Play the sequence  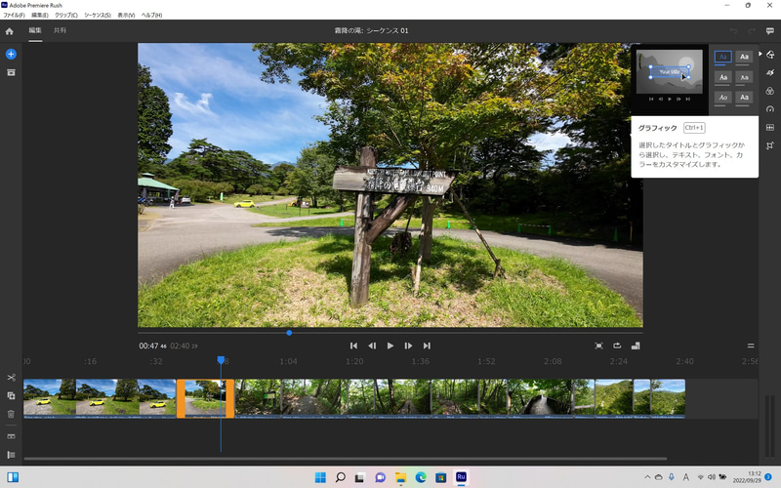(x=390, y=346)
